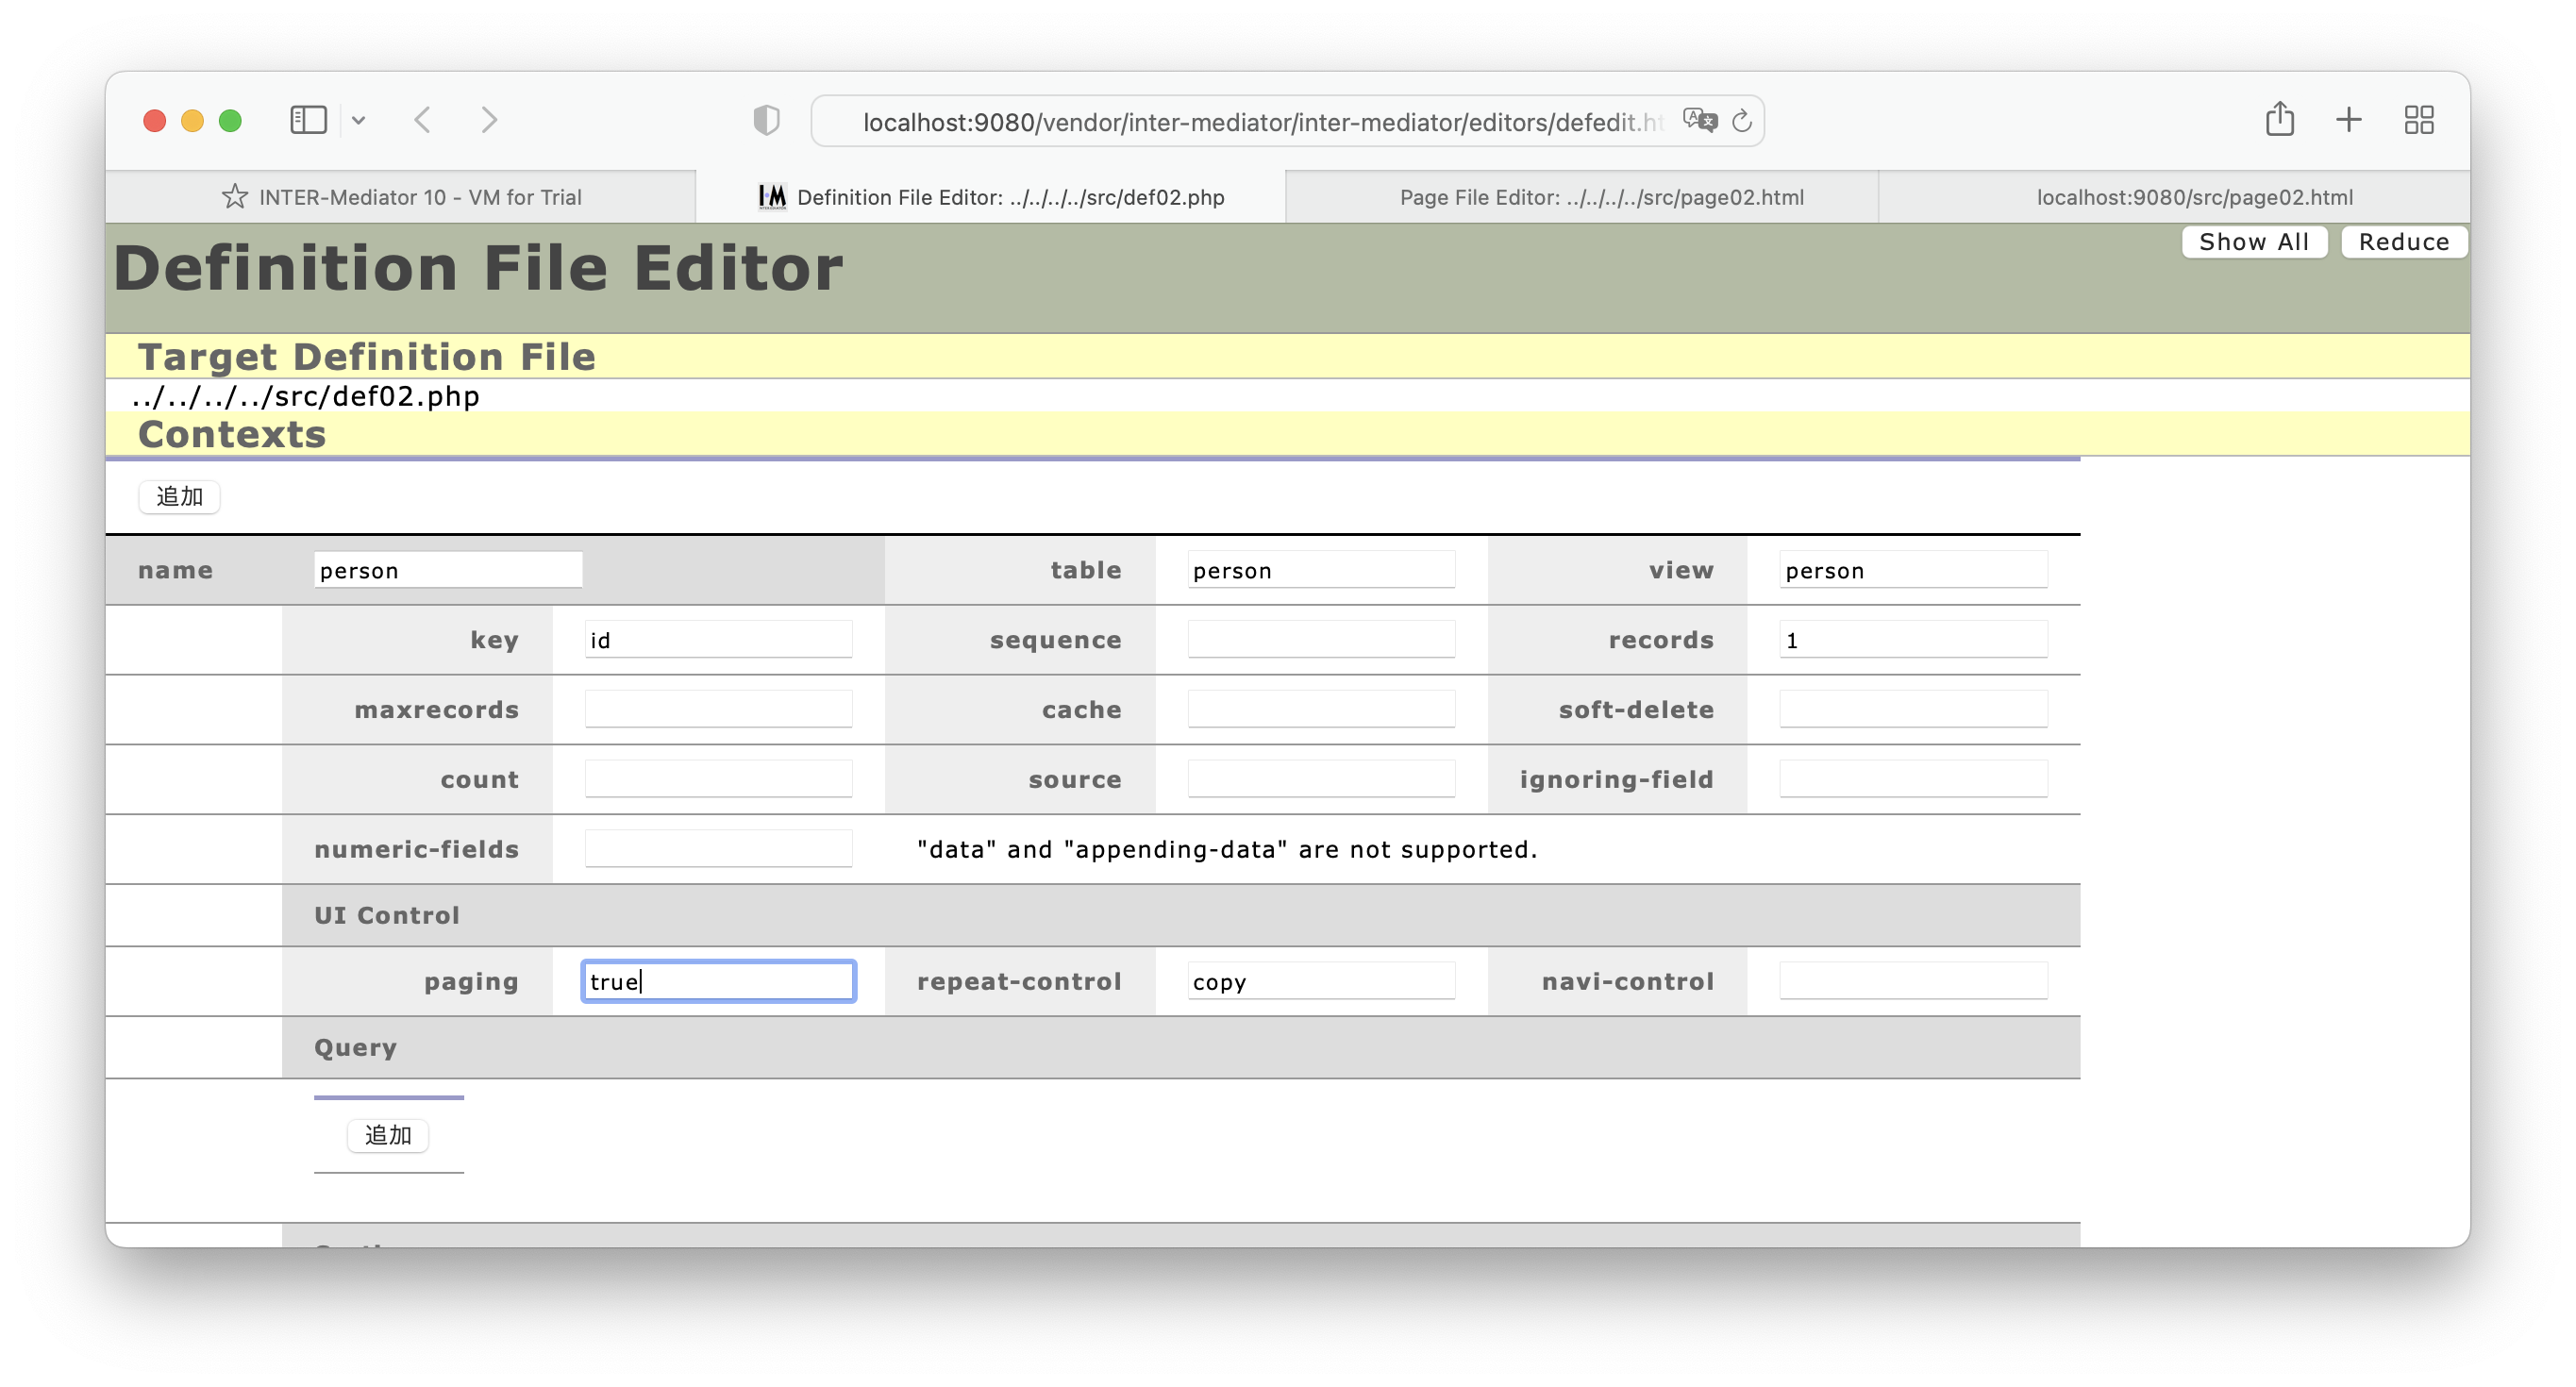
Task: Click the key field containing id
Action: [718, 639]
